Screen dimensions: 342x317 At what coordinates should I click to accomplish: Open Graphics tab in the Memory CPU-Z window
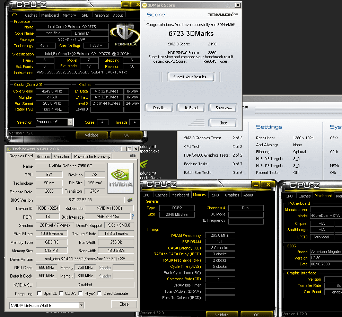click(232, 195)
